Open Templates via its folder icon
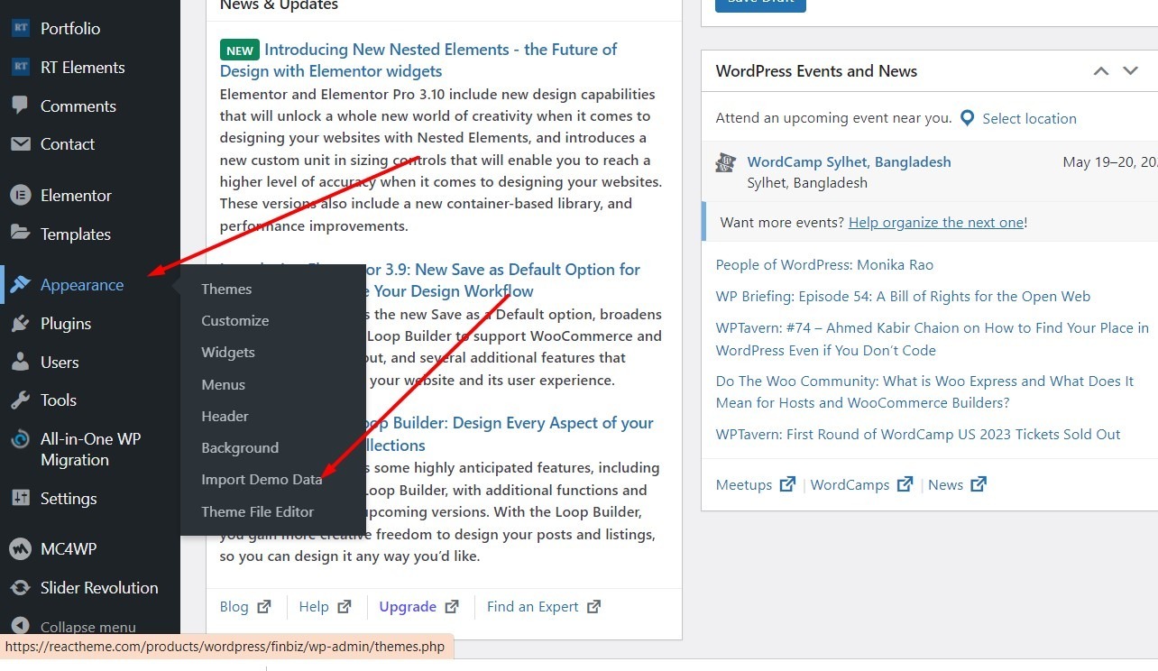Viewport: 1158px width, 671px height. tap(20, 234)
